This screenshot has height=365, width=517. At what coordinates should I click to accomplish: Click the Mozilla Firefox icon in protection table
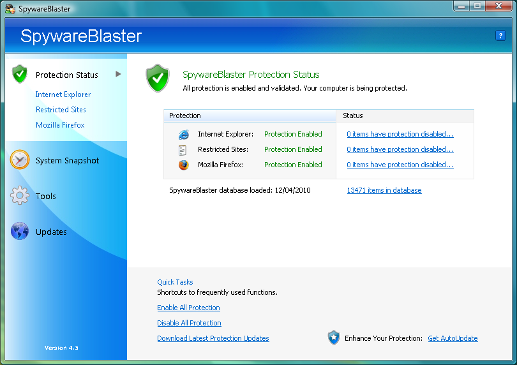[184, 165]
